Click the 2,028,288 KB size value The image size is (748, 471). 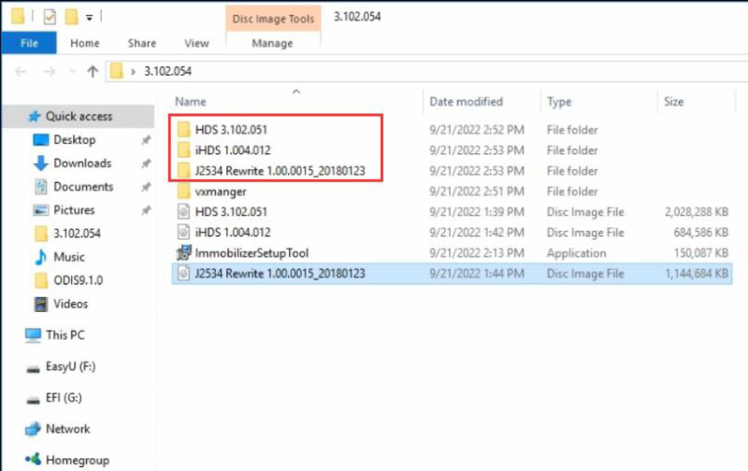pyautogui.click(x=697, y=211)
